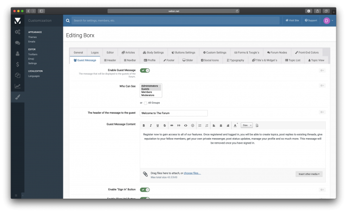Toggle the browser sidebar button
The height and width of the screenshot is (213, 347).
41,11
